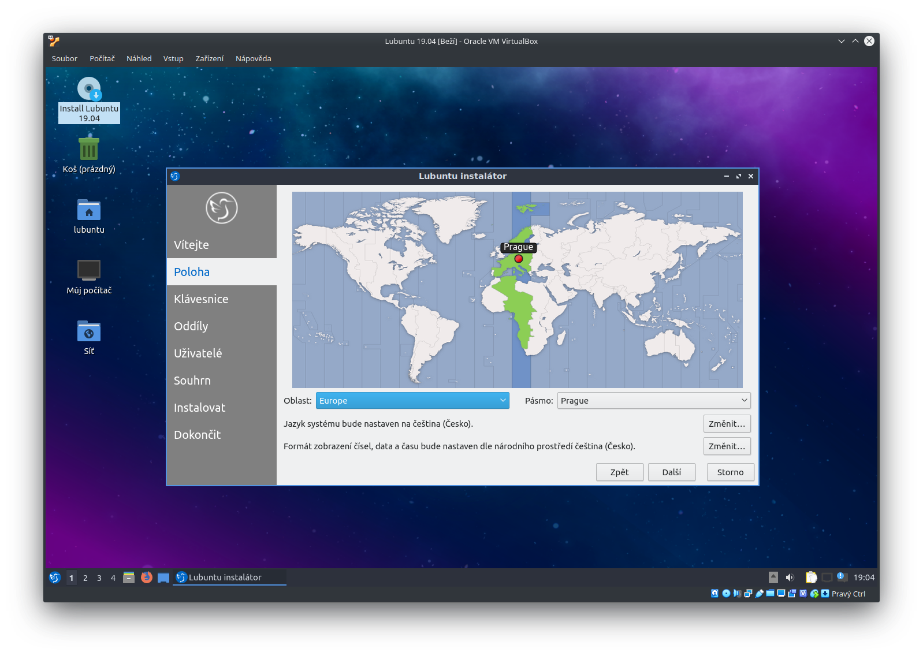Open the Náhled menu
This screenshot has height=656, width=923.
click(139, 58)
